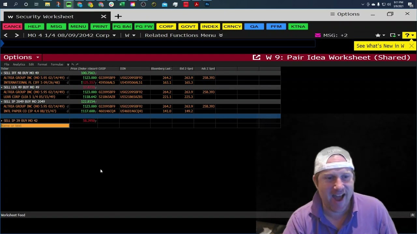Collapse the SELL LEA 49 BUY MO 49 group
417x234 pixels.
click(2, 87)
